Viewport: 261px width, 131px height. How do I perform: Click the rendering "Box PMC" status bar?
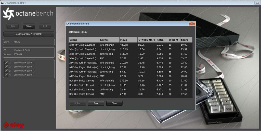point(29,34)
